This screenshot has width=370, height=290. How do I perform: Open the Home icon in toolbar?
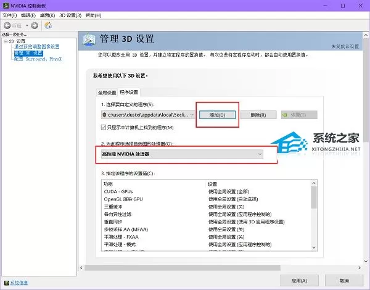click(x=48, y=25)
